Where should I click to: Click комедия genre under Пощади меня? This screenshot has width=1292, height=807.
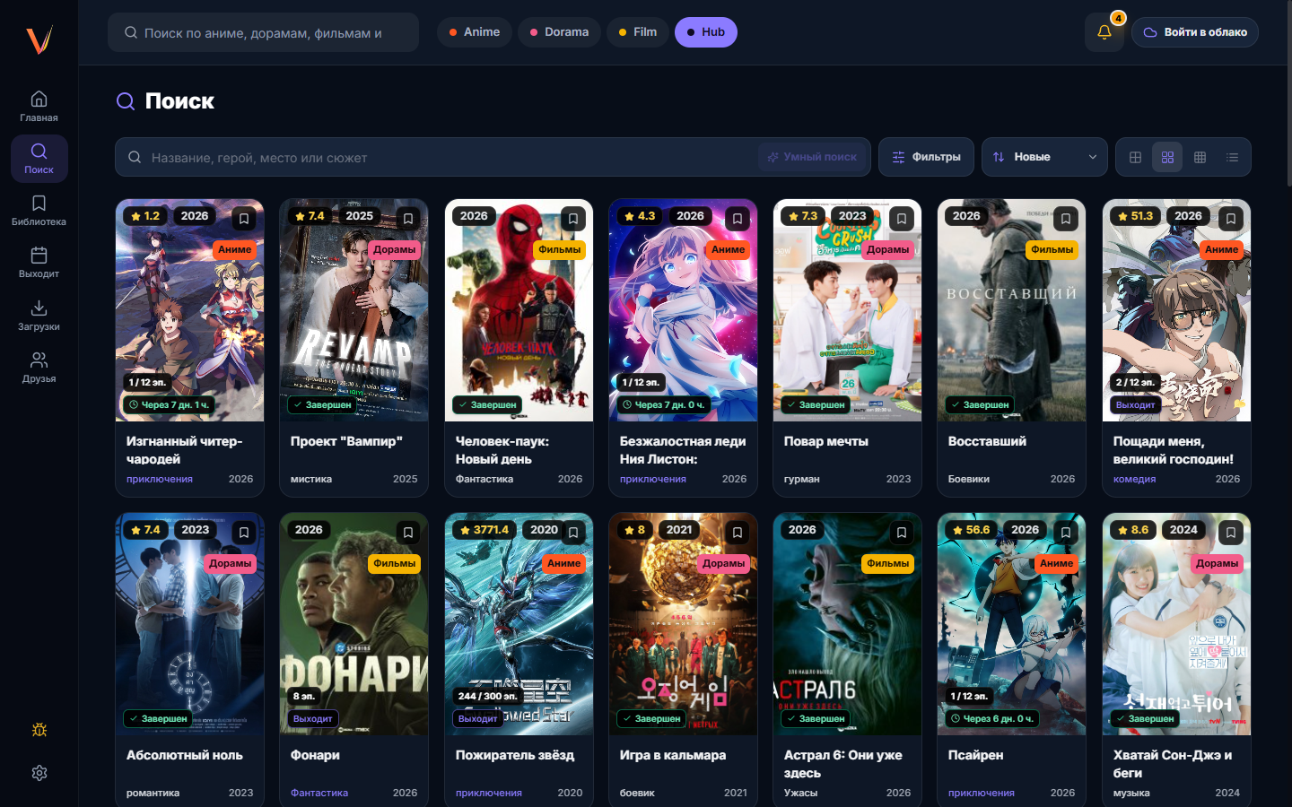[1134, 479]
